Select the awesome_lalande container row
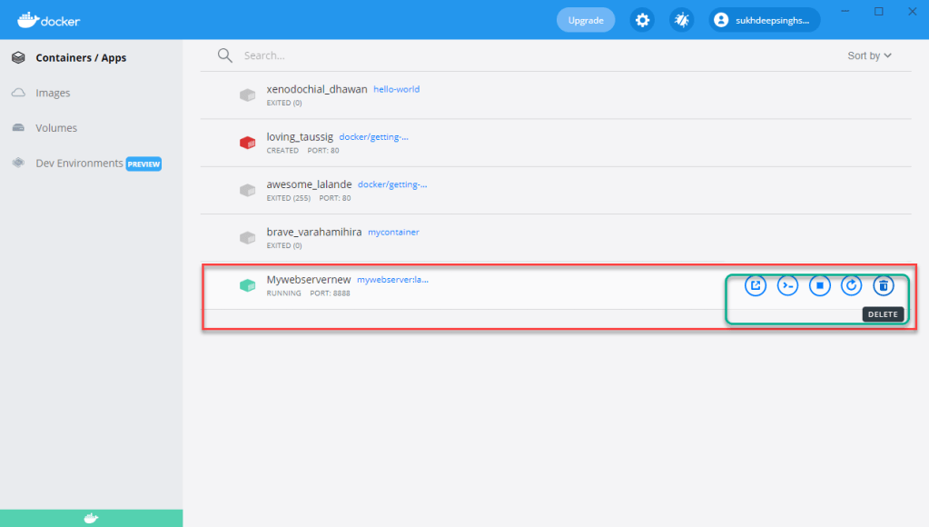 [545, 190]
